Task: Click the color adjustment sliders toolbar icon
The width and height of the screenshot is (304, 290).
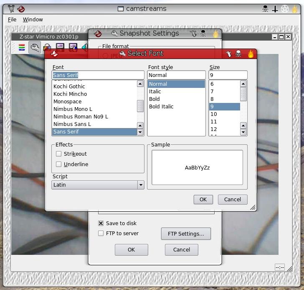Action: pyautogui.click(x=22, y=47)
